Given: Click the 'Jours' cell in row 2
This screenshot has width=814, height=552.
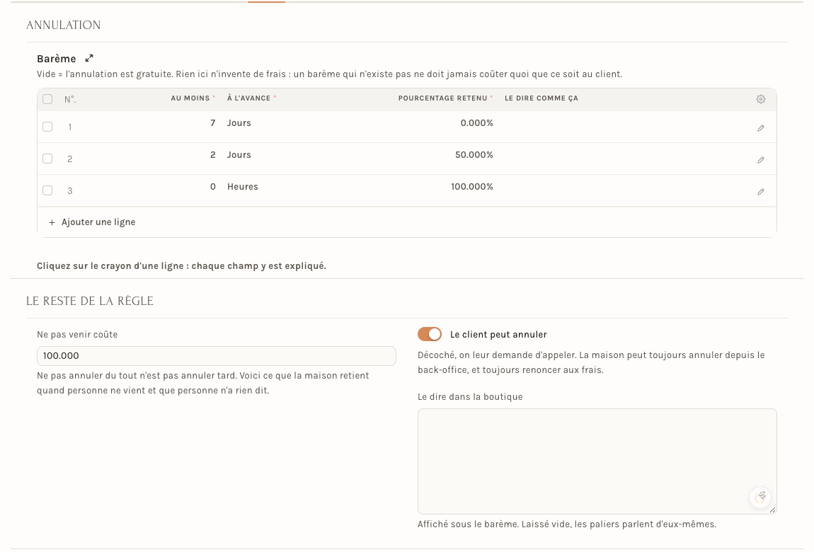Looking at the screenshot, I should click(239, 154).
